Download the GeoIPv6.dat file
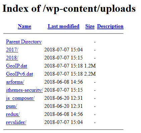The width and height of the screenshot is (141, 133). pos(19,74)
